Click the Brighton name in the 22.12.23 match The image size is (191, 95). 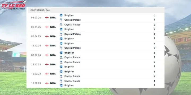coord(69,67)
